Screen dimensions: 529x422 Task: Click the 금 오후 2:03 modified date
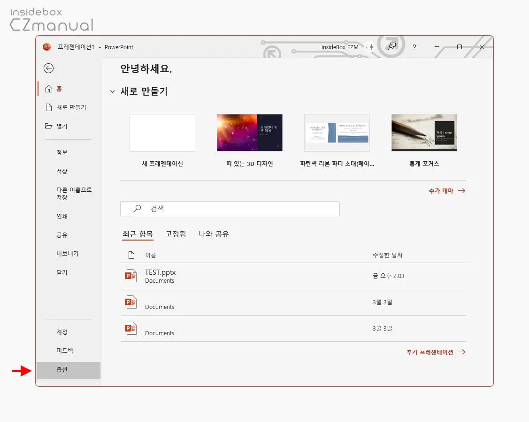(x=388, y=276)
